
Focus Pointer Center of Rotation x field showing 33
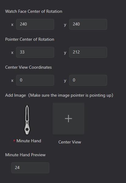pos(35,52)
